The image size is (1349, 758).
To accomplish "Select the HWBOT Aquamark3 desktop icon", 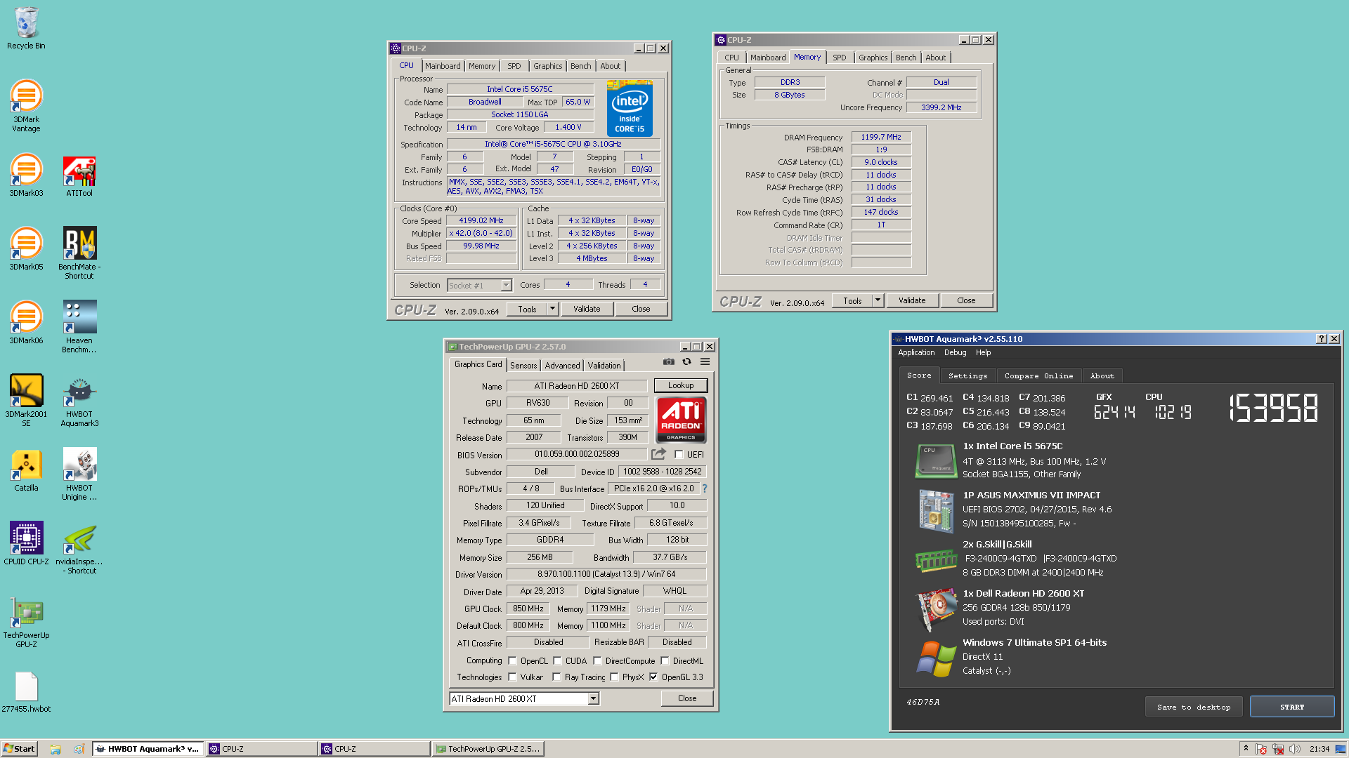I will pos(79,400).
